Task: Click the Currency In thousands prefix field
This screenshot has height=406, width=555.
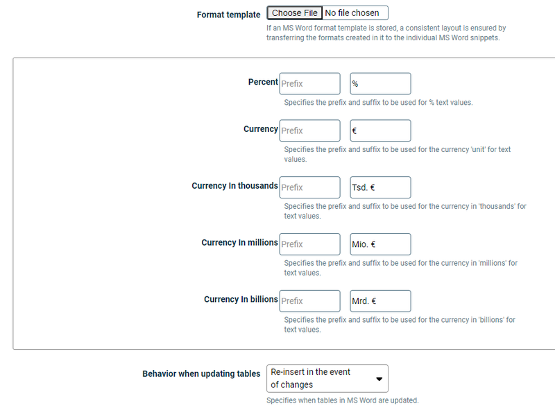Action: [x=309, y=187]
